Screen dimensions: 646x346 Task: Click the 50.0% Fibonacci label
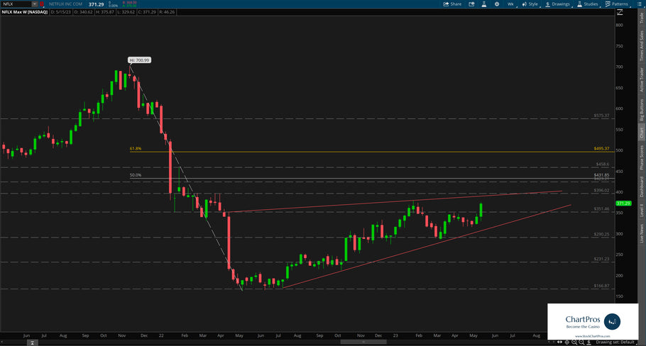[136, 175]
